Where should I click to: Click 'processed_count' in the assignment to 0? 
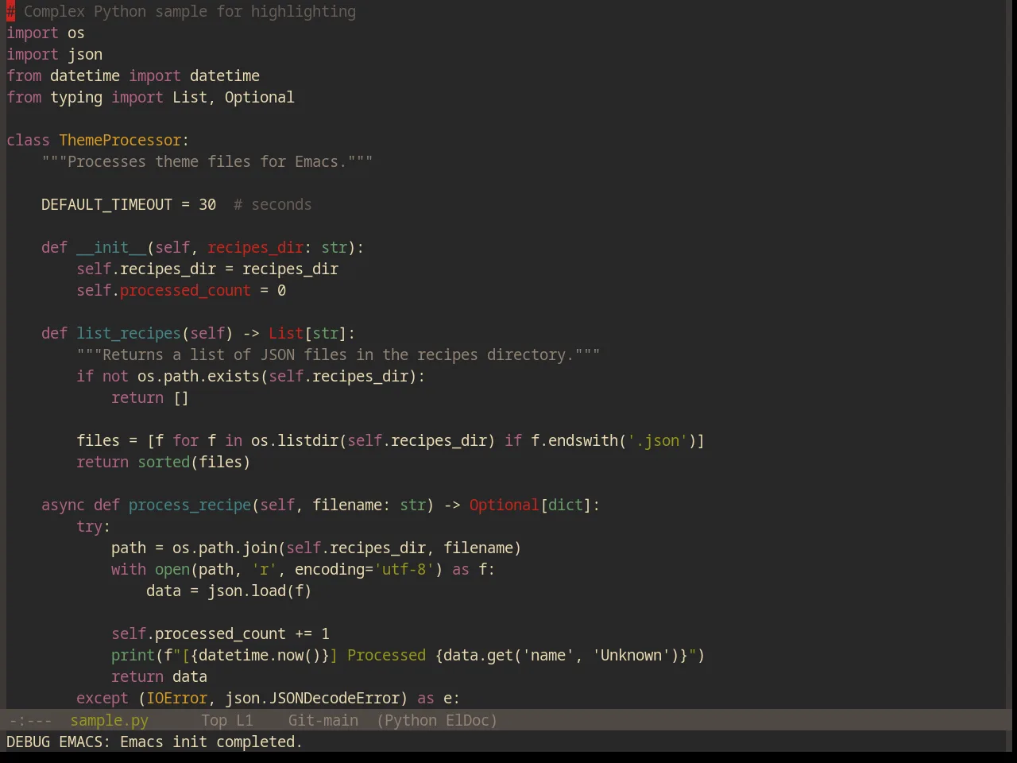click(185, 291)
